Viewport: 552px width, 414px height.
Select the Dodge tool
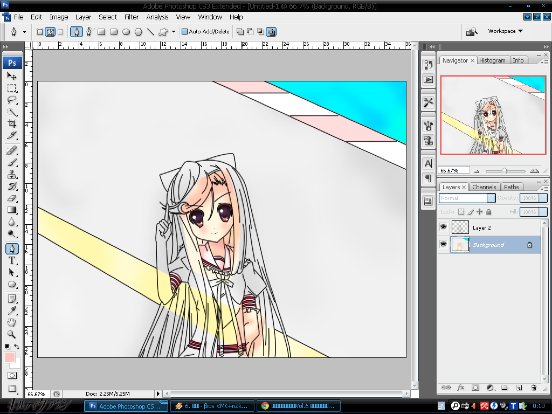[12, 234]
